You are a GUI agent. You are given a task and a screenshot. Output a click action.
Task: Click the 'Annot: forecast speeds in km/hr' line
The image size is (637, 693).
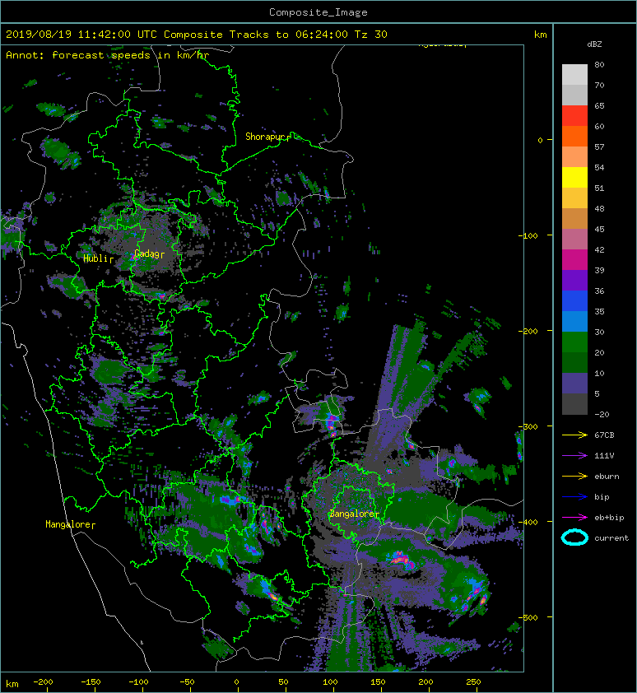pos(108,55)
